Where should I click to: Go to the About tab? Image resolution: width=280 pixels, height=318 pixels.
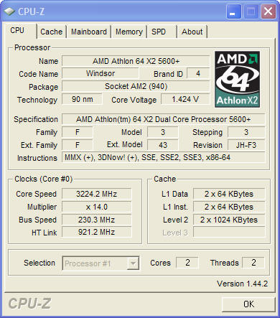pos(192,32)
